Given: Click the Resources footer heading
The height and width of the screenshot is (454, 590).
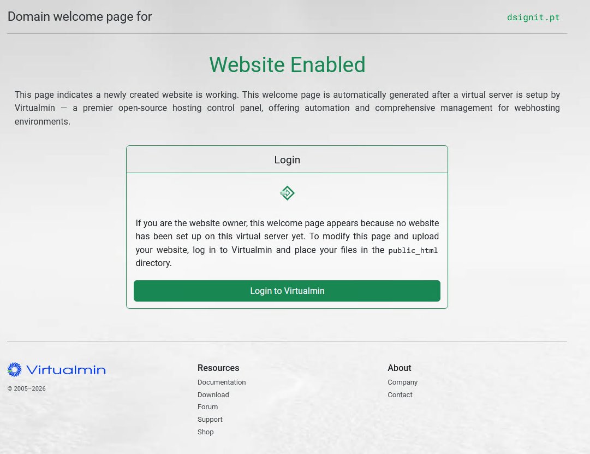Looking at the screenshot, I should 218,368.
